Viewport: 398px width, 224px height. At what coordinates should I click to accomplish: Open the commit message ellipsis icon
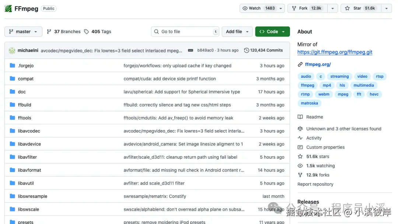pyautogui.click(x=191, y=50)
